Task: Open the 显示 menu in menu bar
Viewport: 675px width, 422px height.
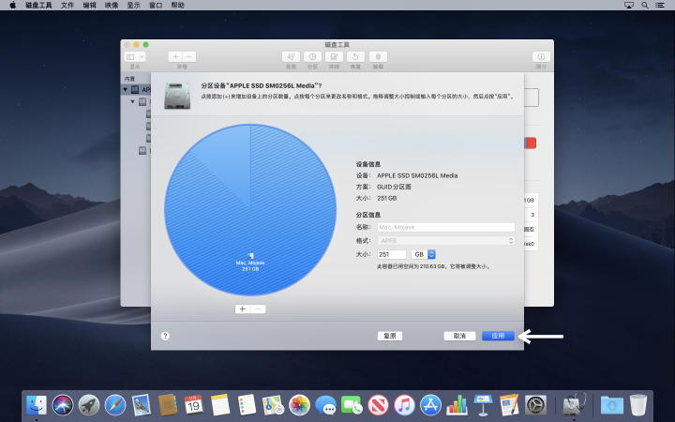Action: pyautogui.click(x=133, y=6)
